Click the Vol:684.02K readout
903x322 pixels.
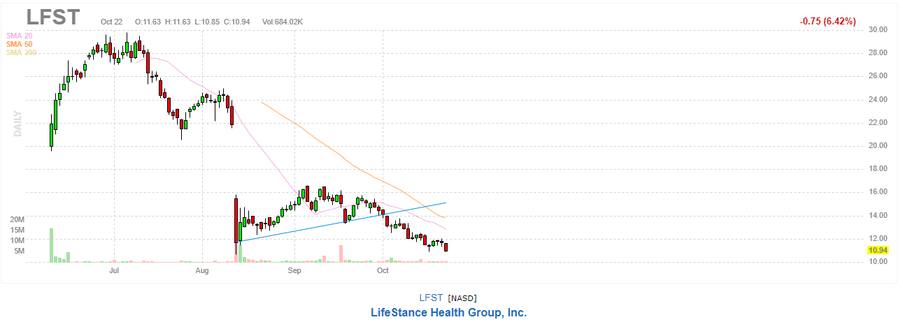(283, 22)
